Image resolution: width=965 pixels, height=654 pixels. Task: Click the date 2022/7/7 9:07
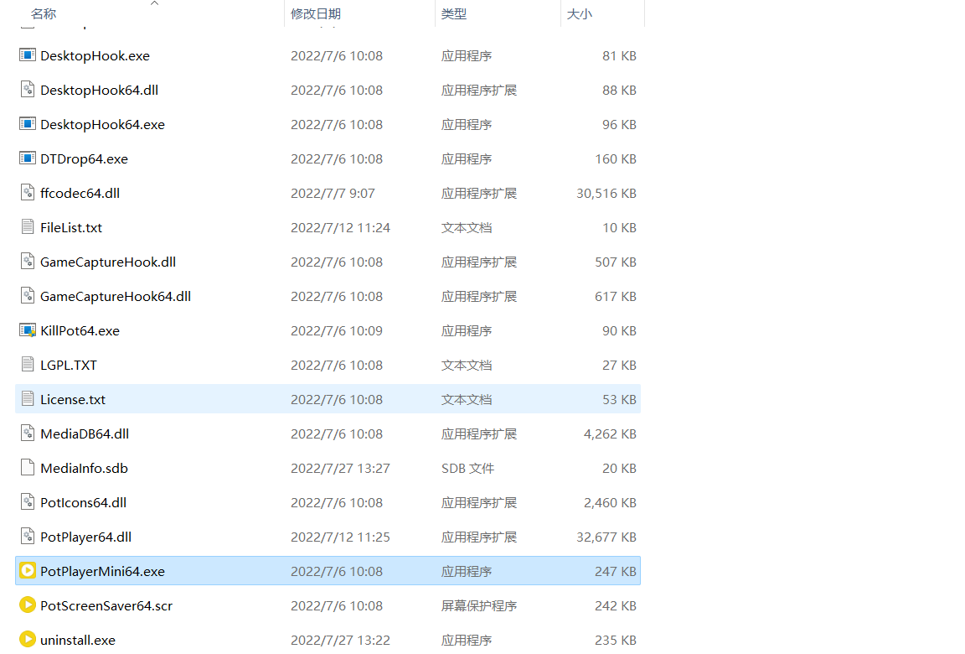pos(333,194)
